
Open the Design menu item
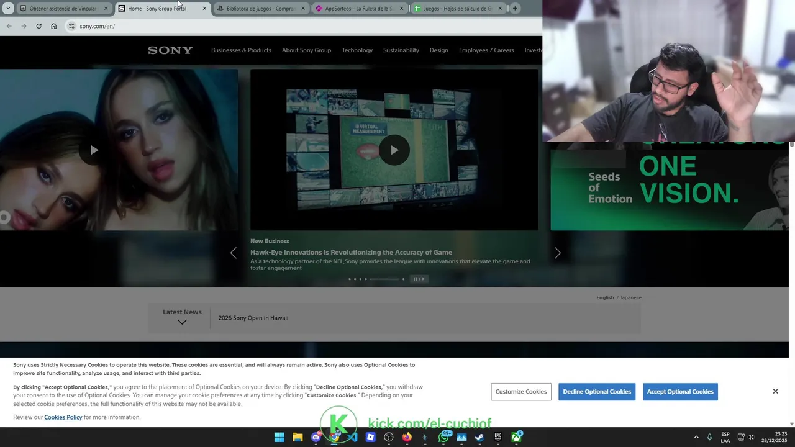pyautogui.click(x=438, y=50)
